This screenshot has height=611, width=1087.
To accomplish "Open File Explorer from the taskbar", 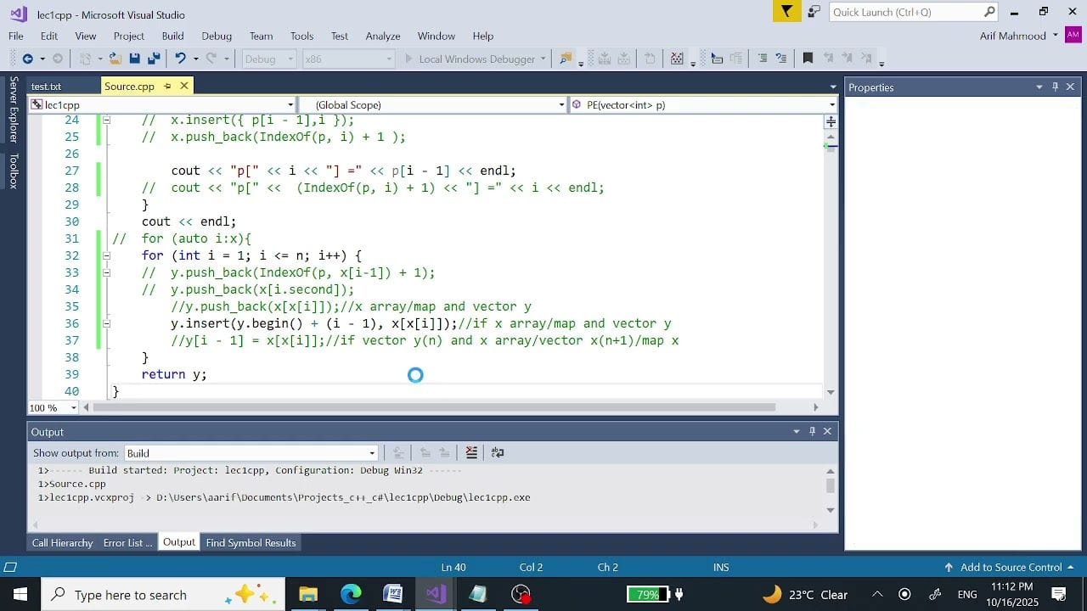I will pos(308,594).
